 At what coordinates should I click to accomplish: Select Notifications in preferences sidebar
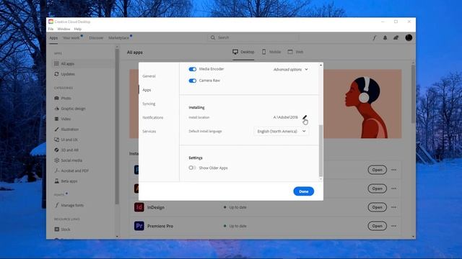(152, 117)
